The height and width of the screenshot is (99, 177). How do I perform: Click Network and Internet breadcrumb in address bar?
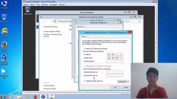[x=66, y=21]
